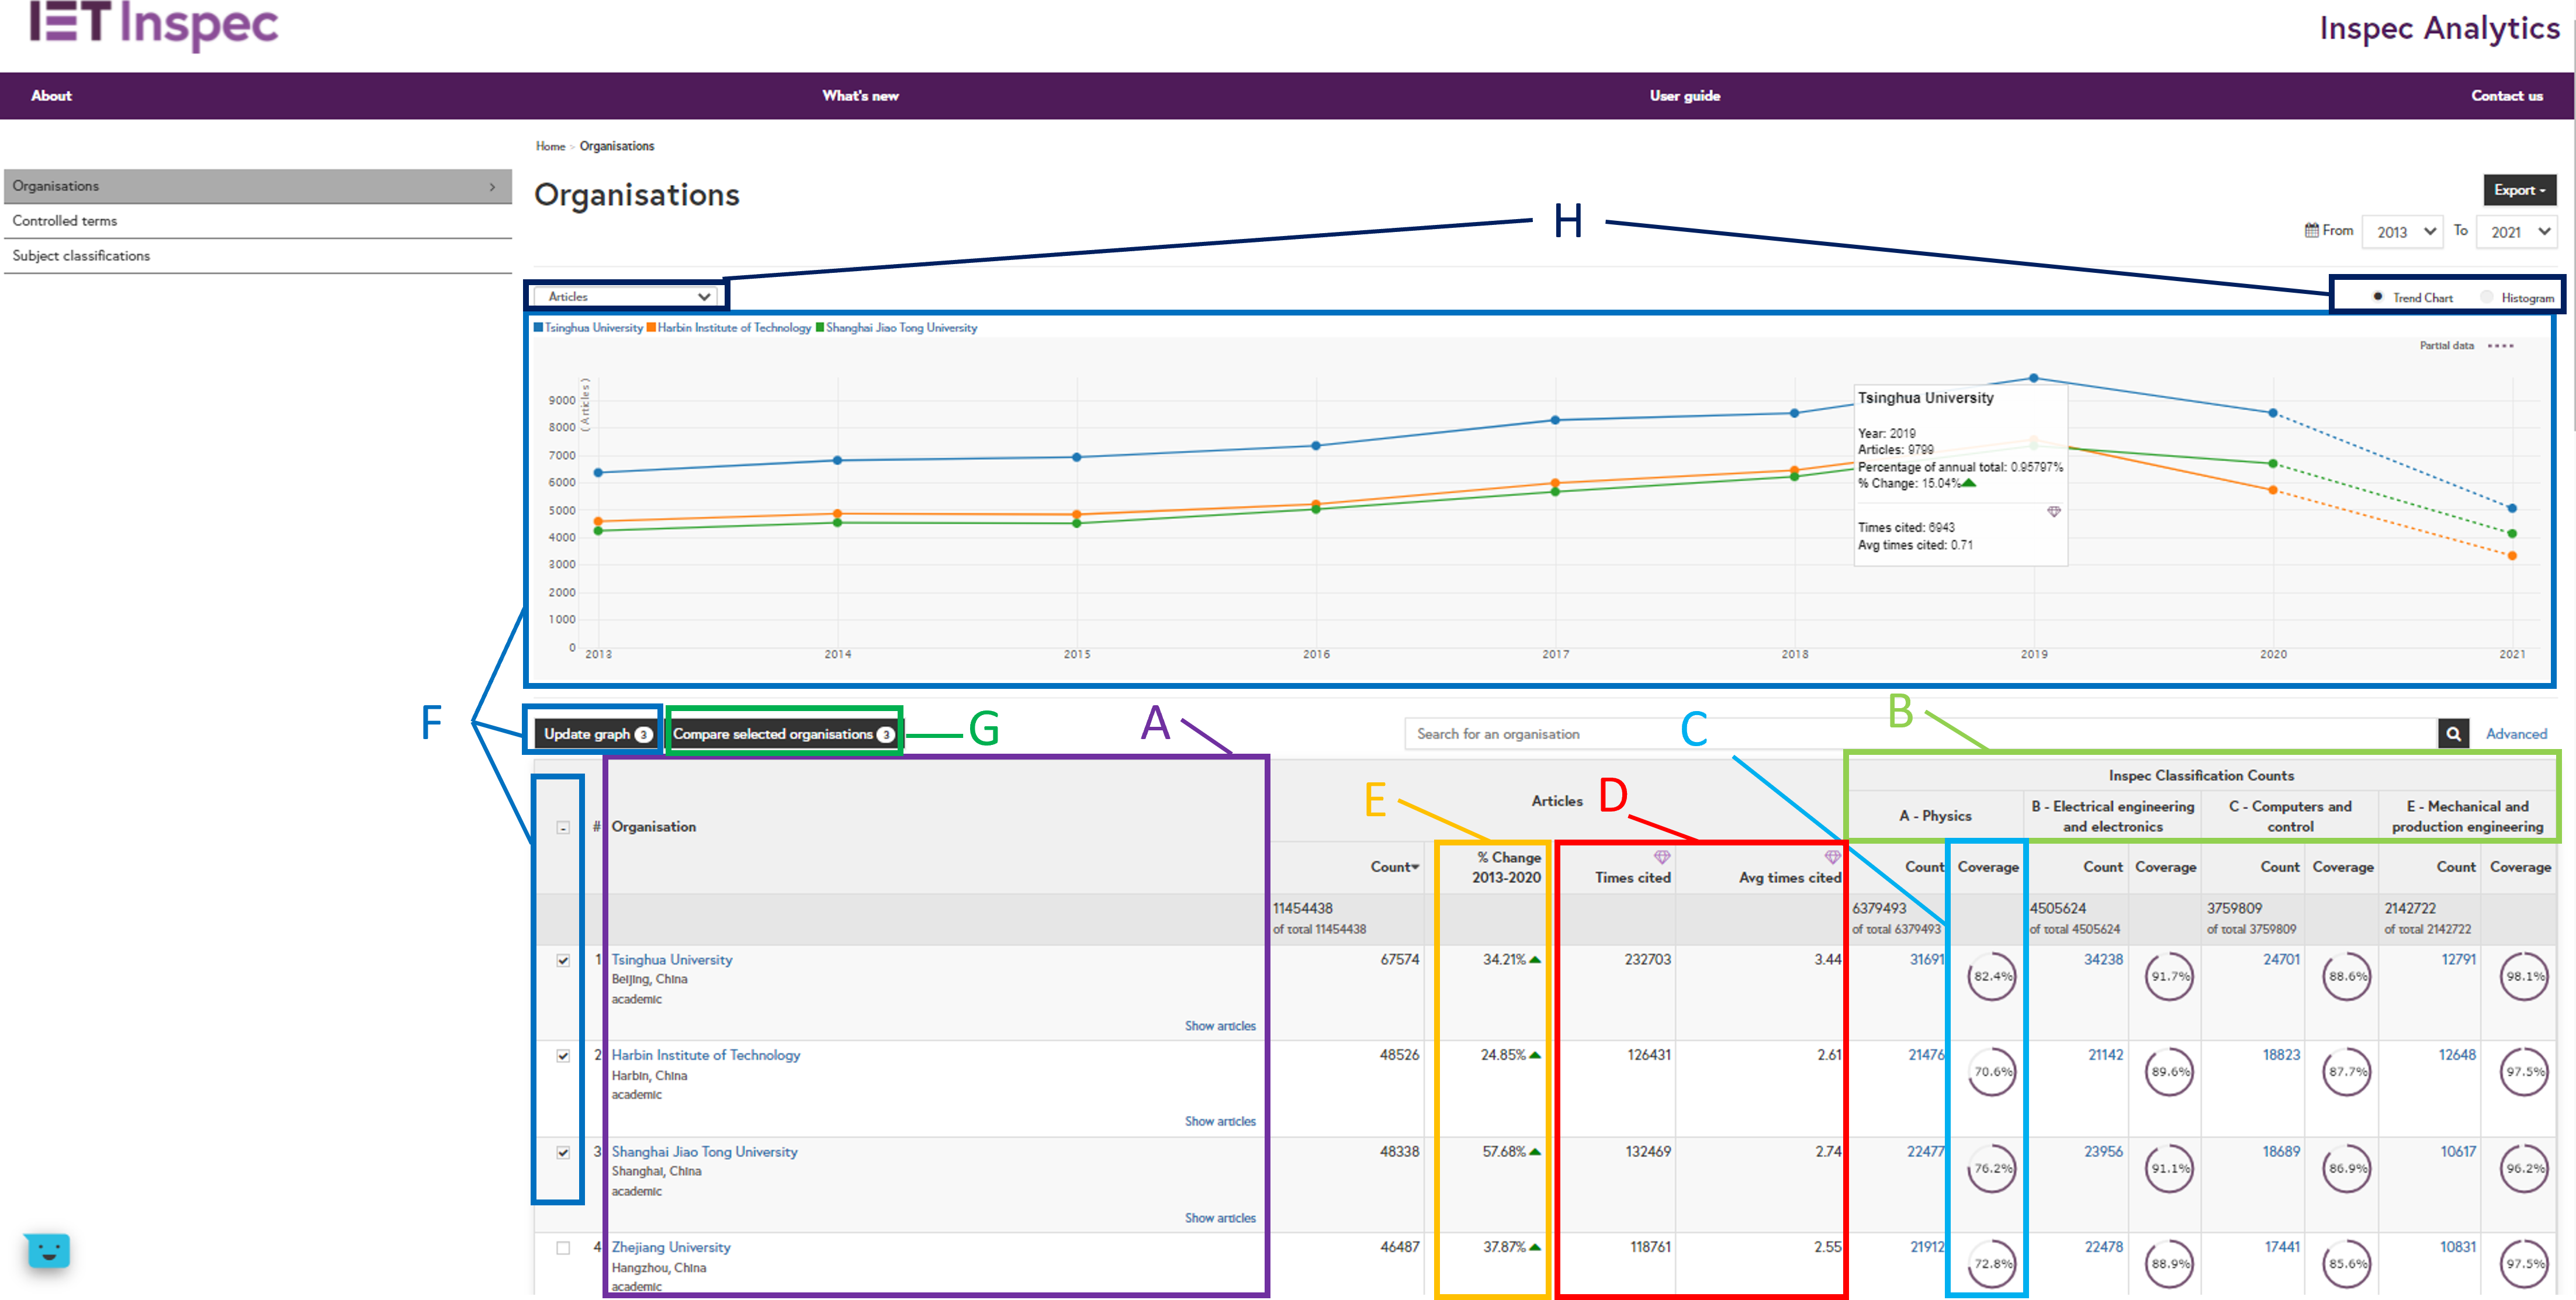Click the calendar icon beside From
This screenshot has width=2576, height=1300.
[x=2311, y=231]
